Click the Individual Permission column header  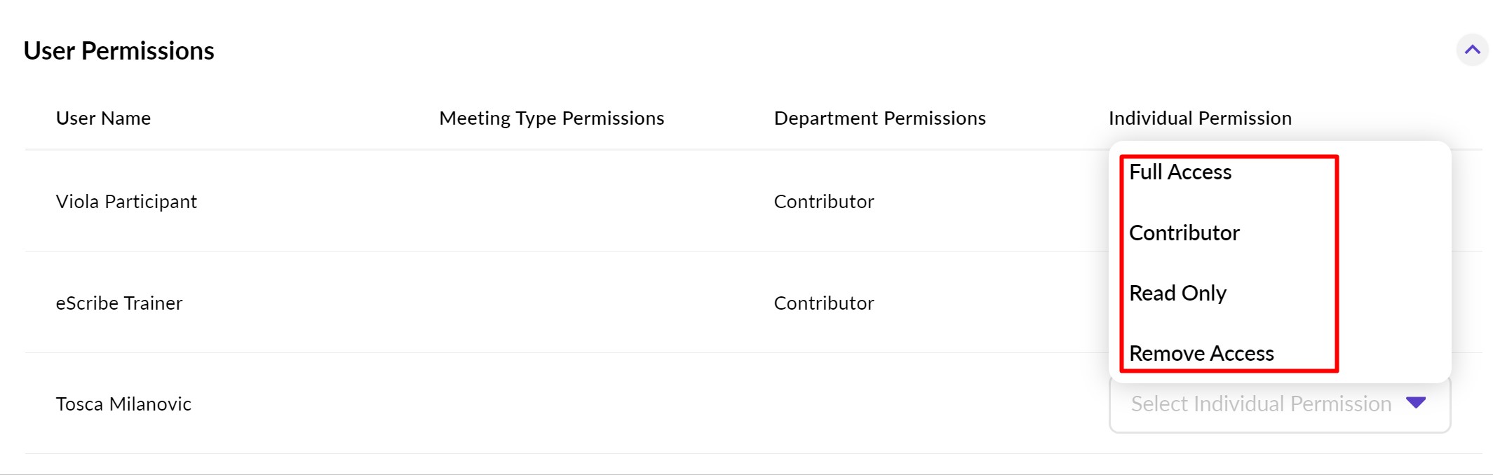(x=1200, y=118)
